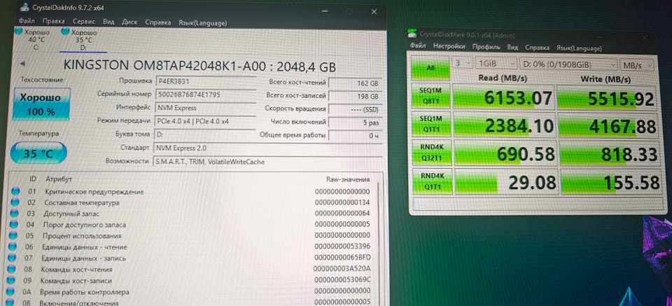Click the interface field NVM Express
Screen dimensions: 672x306
[x=205, y=108]
